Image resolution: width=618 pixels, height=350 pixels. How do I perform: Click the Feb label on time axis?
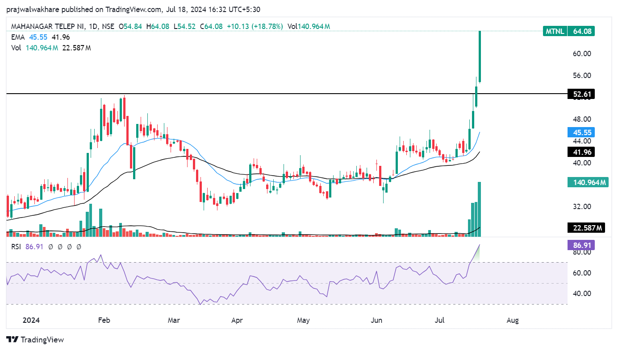point(104,320)
